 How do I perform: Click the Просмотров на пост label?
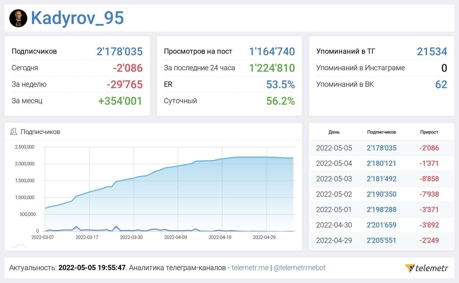click(x=198, y=51)
